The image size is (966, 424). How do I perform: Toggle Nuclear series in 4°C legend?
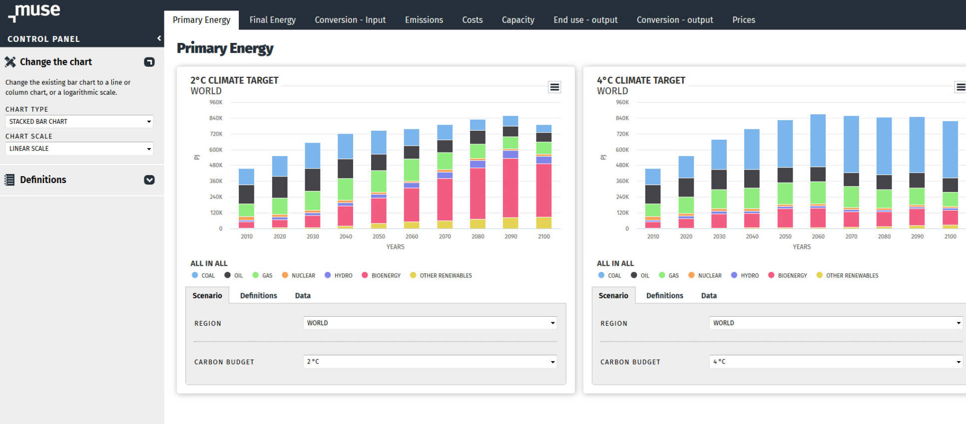(x=705, y=275)
